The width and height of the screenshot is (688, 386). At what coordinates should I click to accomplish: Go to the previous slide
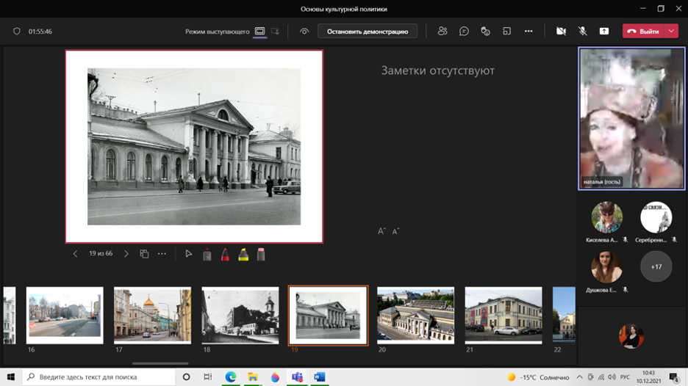point(75,254)
